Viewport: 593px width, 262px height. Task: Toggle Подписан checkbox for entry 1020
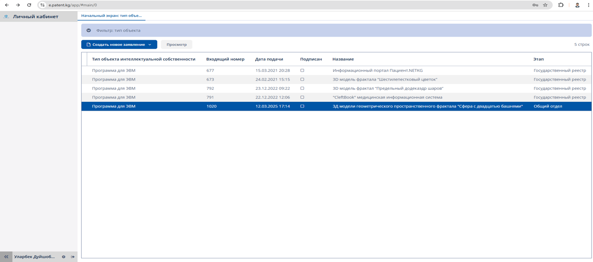(302, 106)
